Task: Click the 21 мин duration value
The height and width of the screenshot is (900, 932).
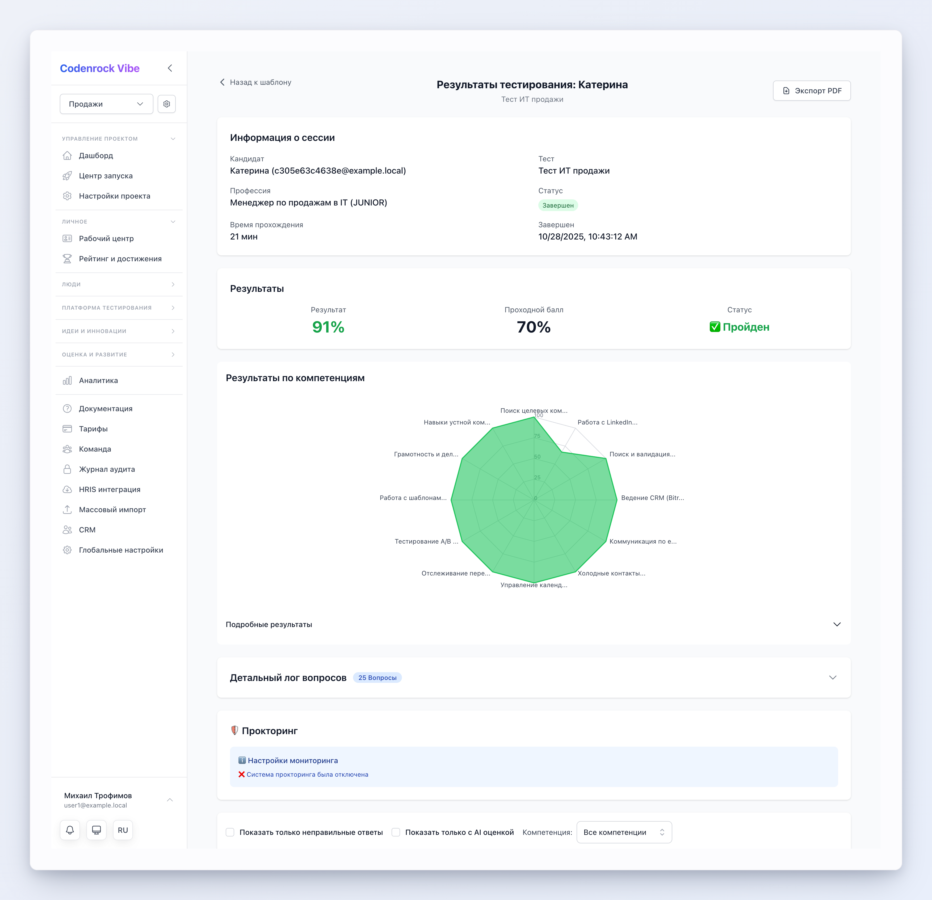Action: click(244, 237)
